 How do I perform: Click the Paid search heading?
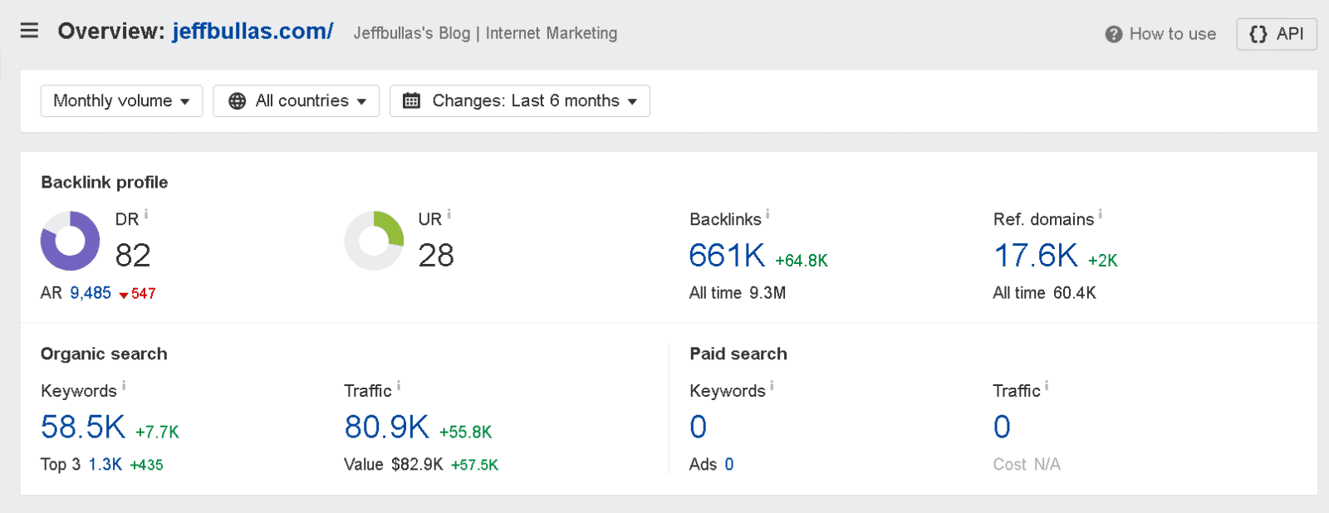click(x=738, y=354)
